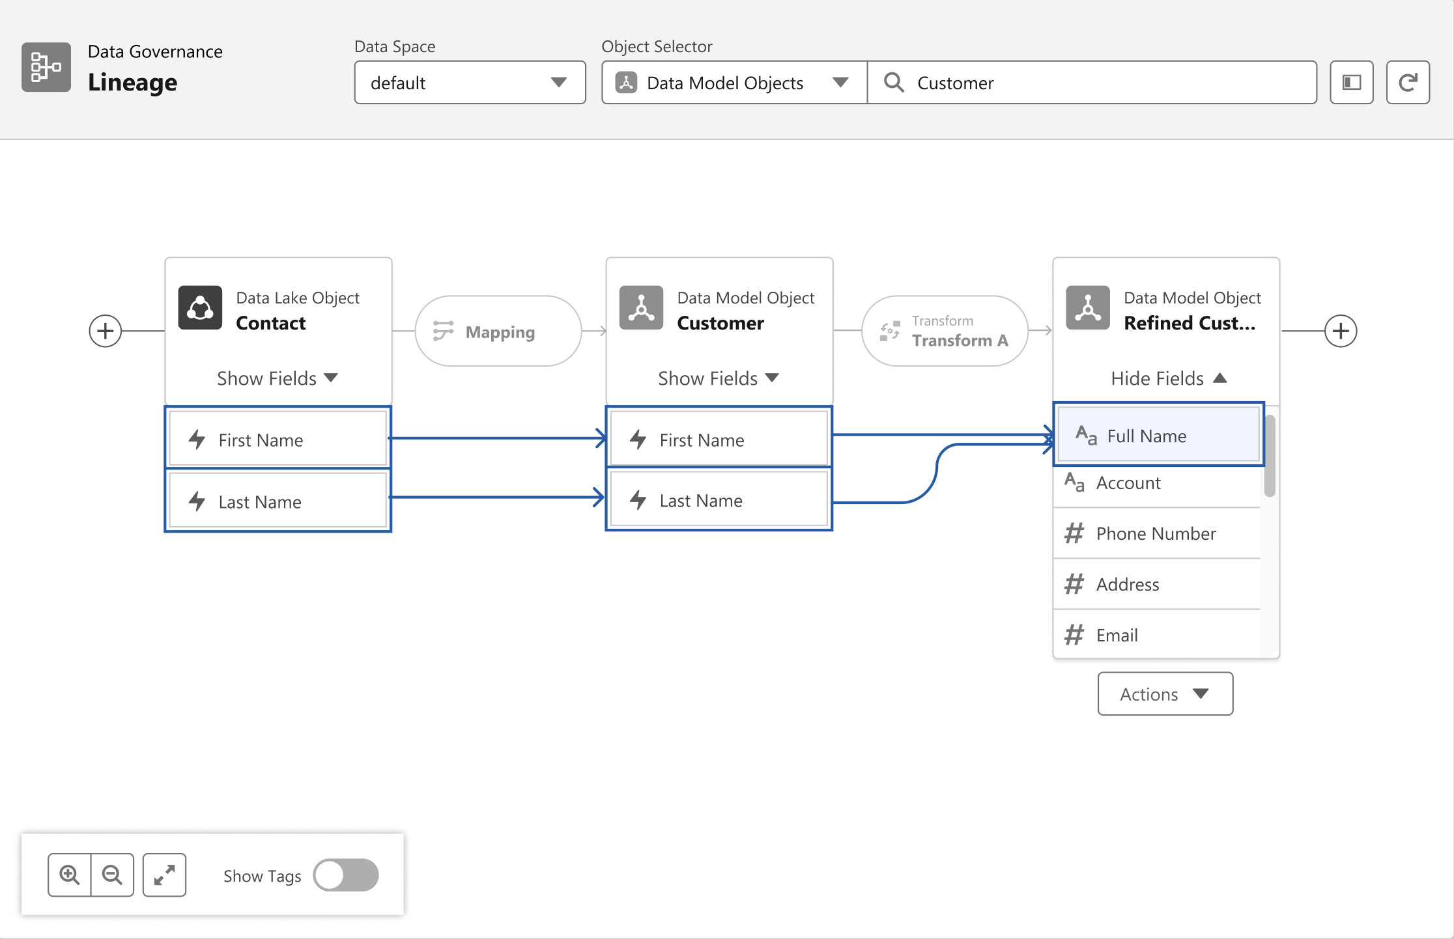
Task: Click the Contact Data Lake Object icon
Action: [200, 307]
